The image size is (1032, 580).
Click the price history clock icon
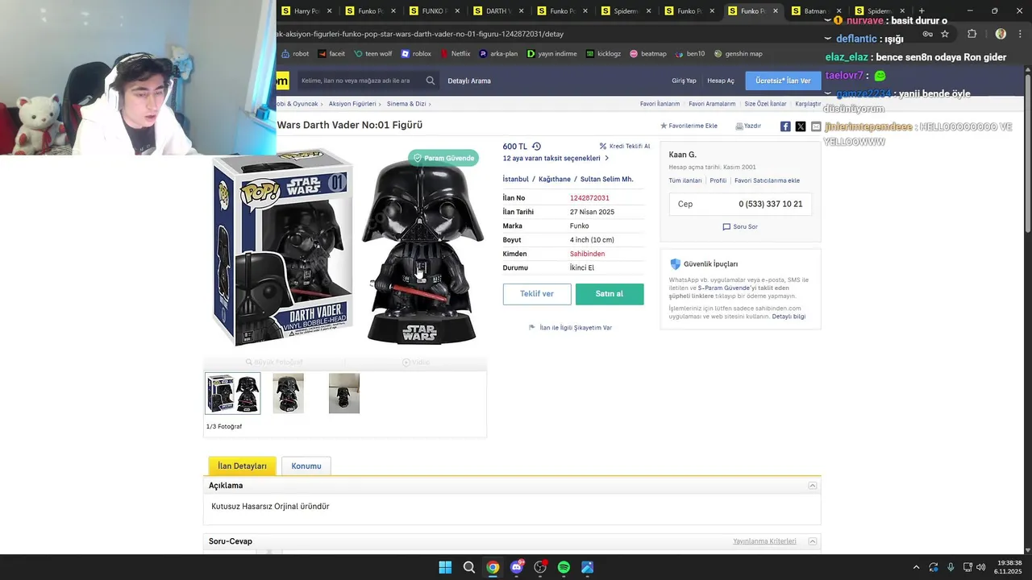536,147
